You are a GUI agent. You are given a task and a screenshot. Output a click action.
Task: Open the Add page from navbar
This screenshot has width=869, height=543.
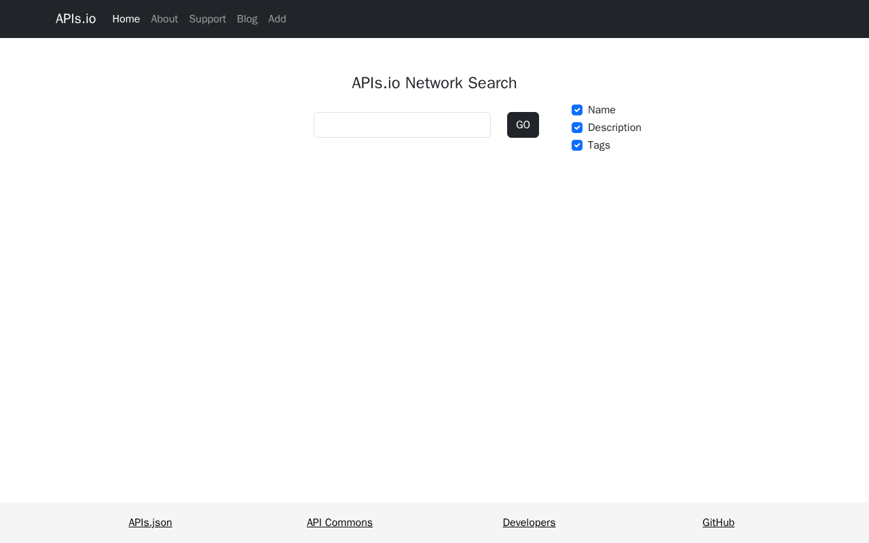pyautogui.click(x=277, y=19)
